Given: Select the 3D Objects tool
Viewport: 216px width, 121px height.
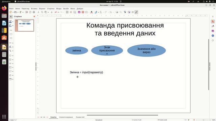Looking at the screenshot, I should tap(10, 79).
